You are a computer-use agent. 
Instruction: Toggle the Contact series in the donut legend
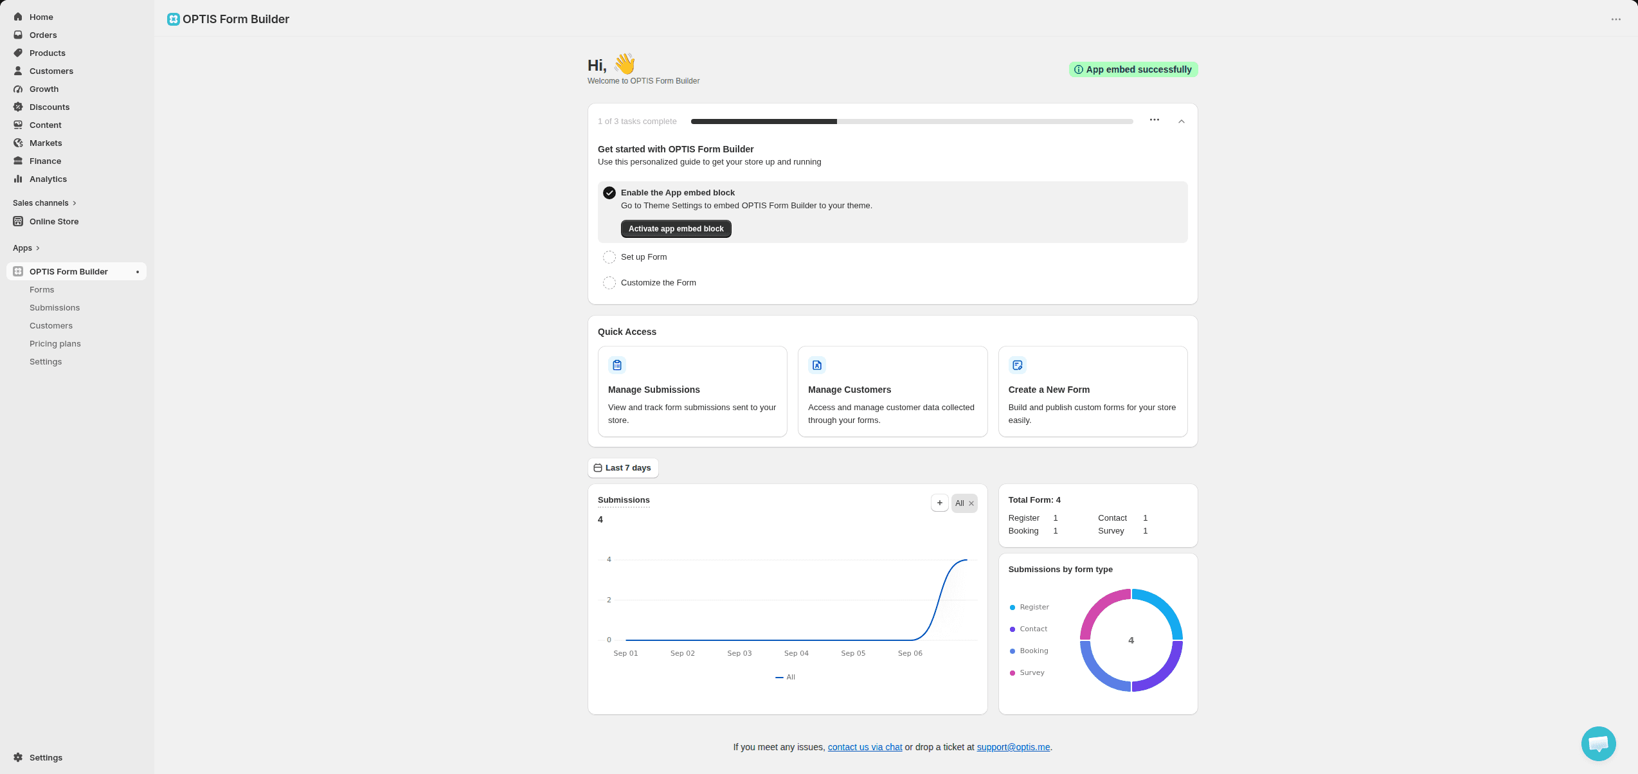click(1029, 629)
